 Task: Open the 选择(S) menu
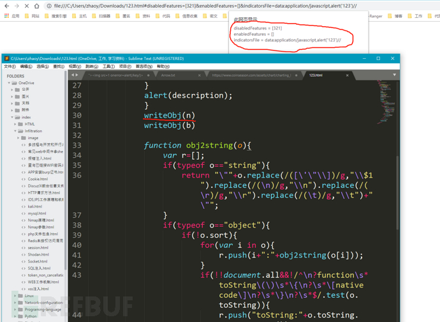tap(43, 66)
